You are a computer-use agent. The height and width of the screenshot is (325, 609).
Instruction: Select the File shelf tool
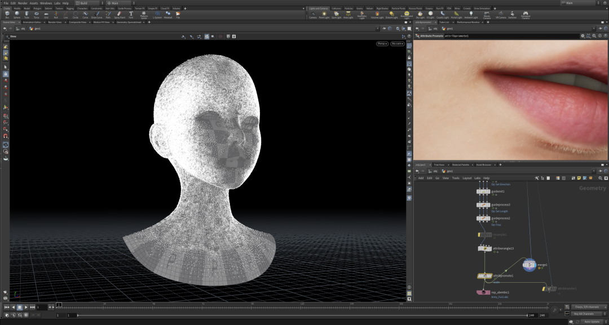[x=178, y=15]
